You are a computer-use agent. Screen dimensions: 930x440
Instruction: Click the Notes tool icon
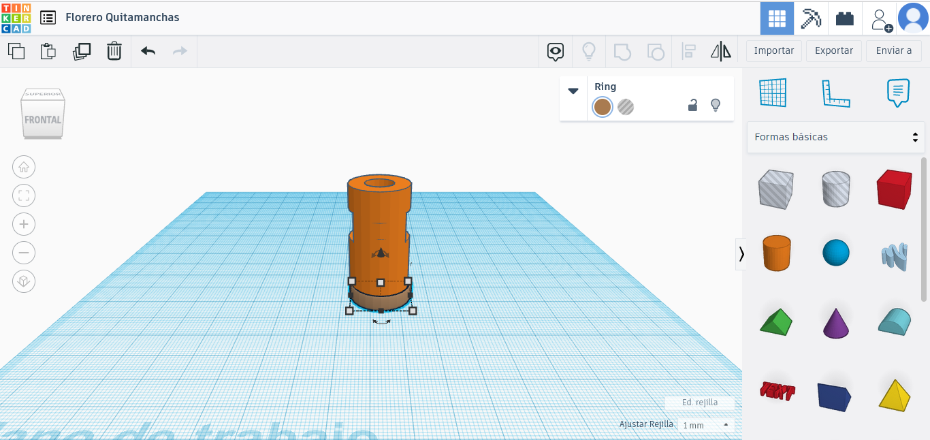point(898,93)
